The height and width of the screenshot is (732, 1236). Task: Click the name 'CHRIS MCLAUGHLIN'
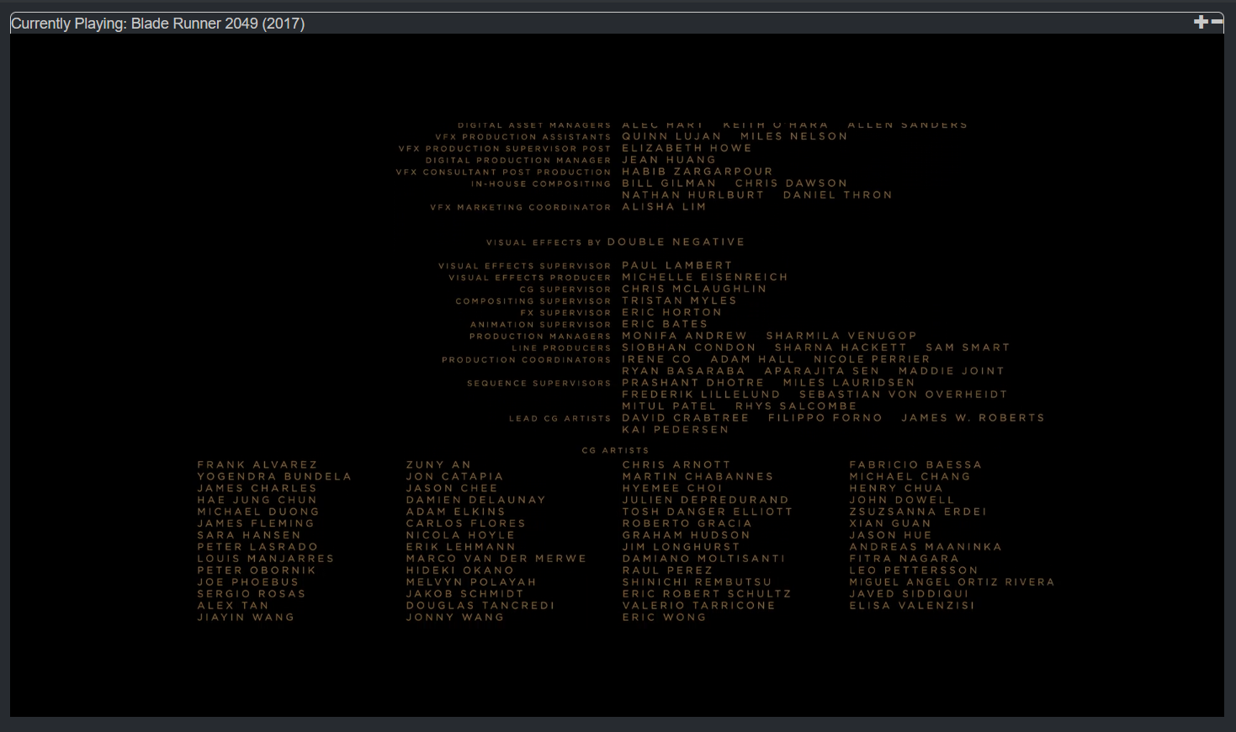[x=694, y=289]
